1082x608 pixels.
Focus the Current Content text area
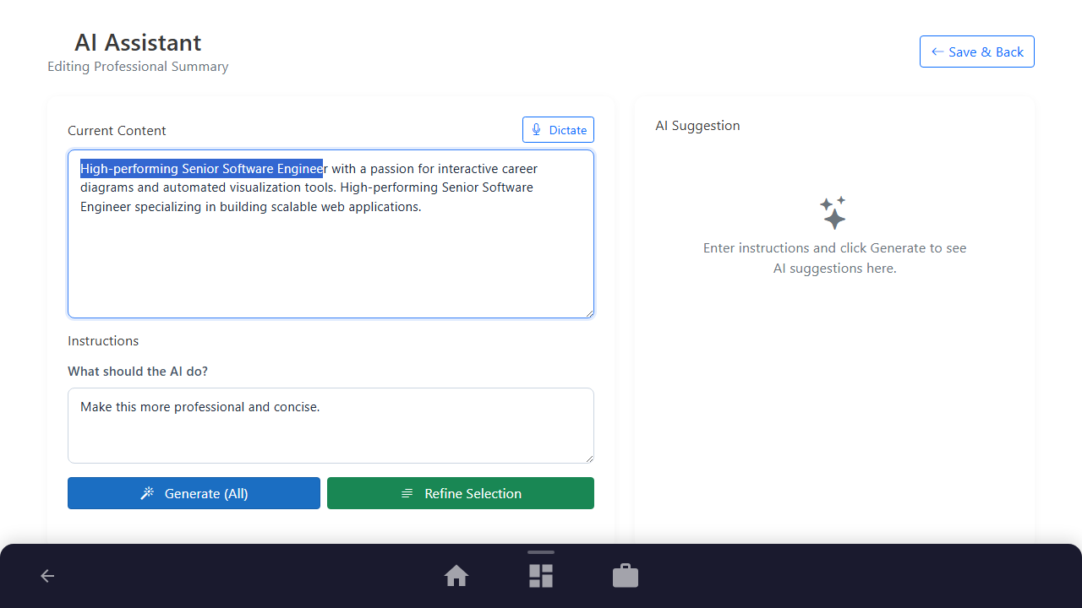click(331, 234)
